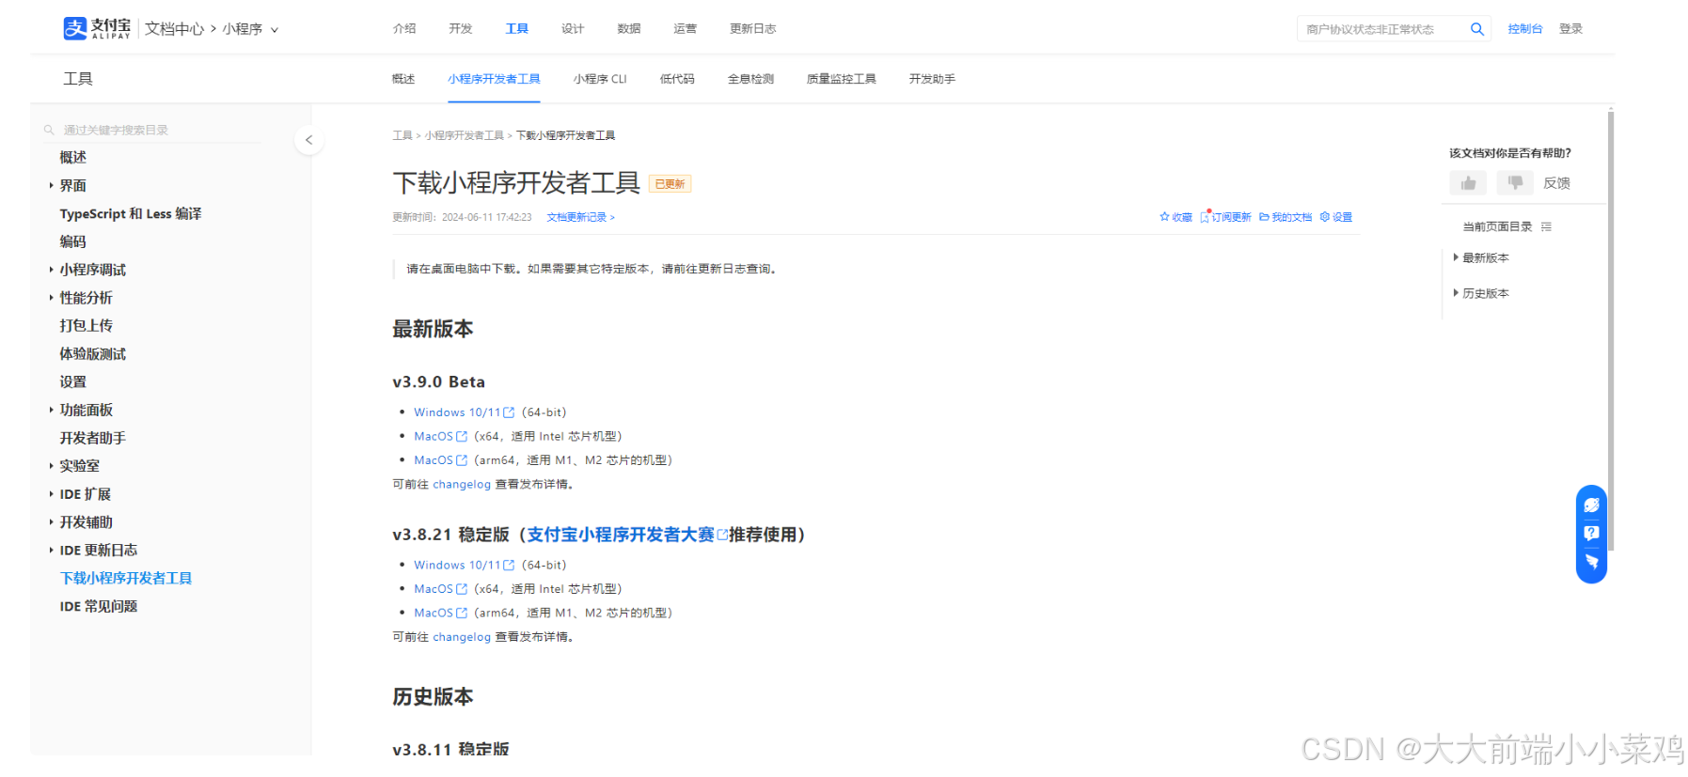The width and height of the screenshot is (1688, 777).
Task: Click 小程序开发者工具 breadcrumb link
Action: tap(465, 135)
